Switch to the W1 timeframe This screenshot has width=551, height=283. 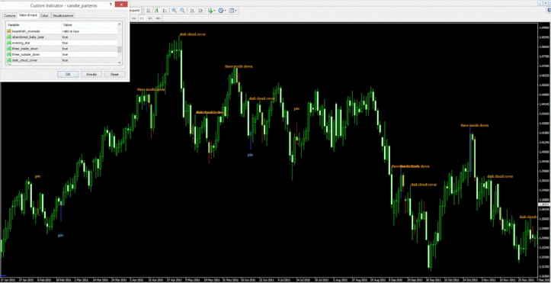tap(150, 18)
